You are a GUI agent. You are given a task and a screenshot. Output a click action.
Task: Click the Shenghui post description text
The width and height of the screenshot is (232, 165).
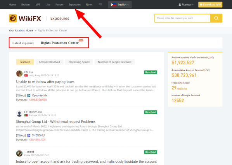click(85, 128)
